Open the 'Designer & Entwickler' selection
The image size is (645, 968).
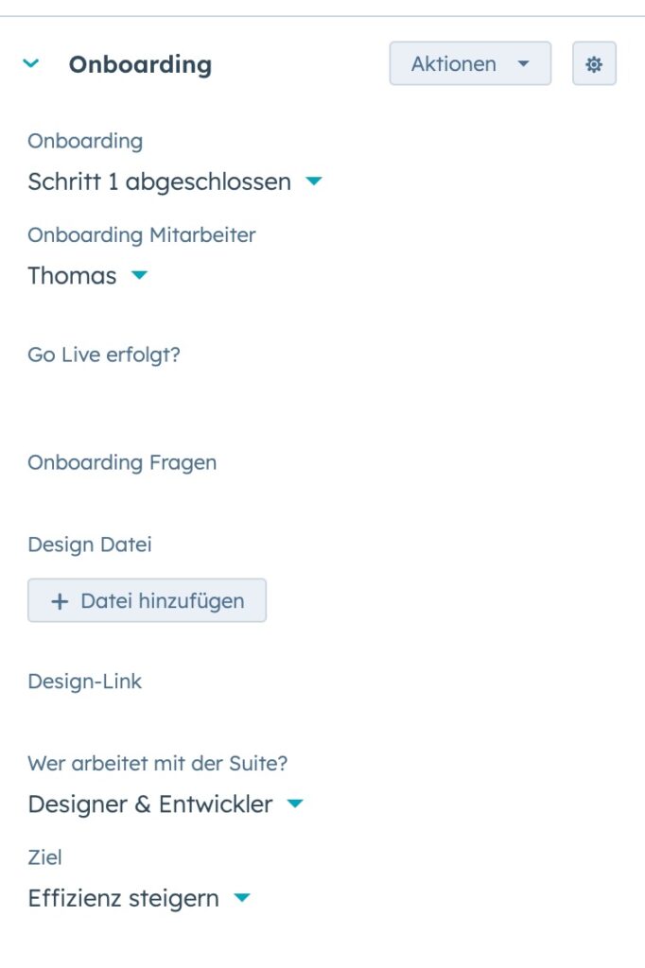[x=149, y=804]
